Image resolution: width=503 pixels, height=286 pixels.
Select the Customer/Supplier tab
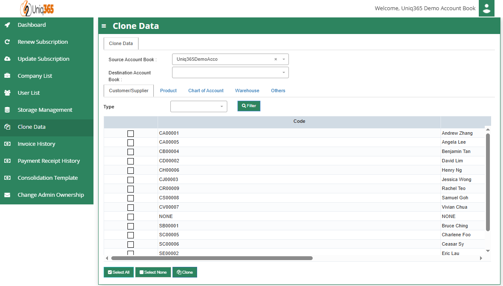click(x=129, y=91)
